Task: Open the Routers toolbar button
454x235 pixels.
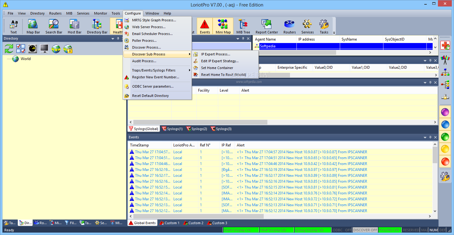Action: pos(290,26)
